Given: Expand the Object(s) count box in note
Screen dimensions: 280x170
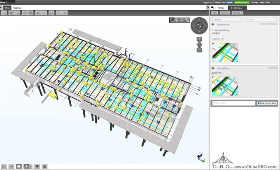Looking at the screenshot, I should (218, 39).
